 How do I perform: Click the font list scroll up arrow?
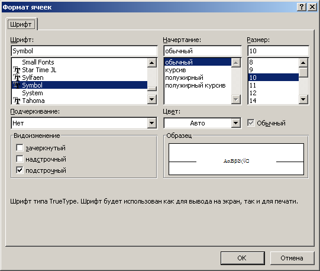pos(151,63)
